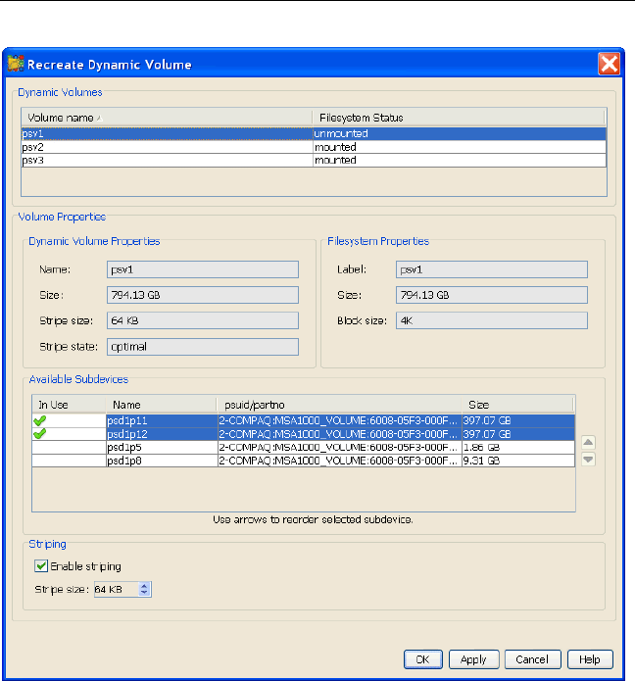Viewport: 635px width, 681px height.
Task: Click the move-up arrow for subdevice reordering
Action: (x=588, y=442)
